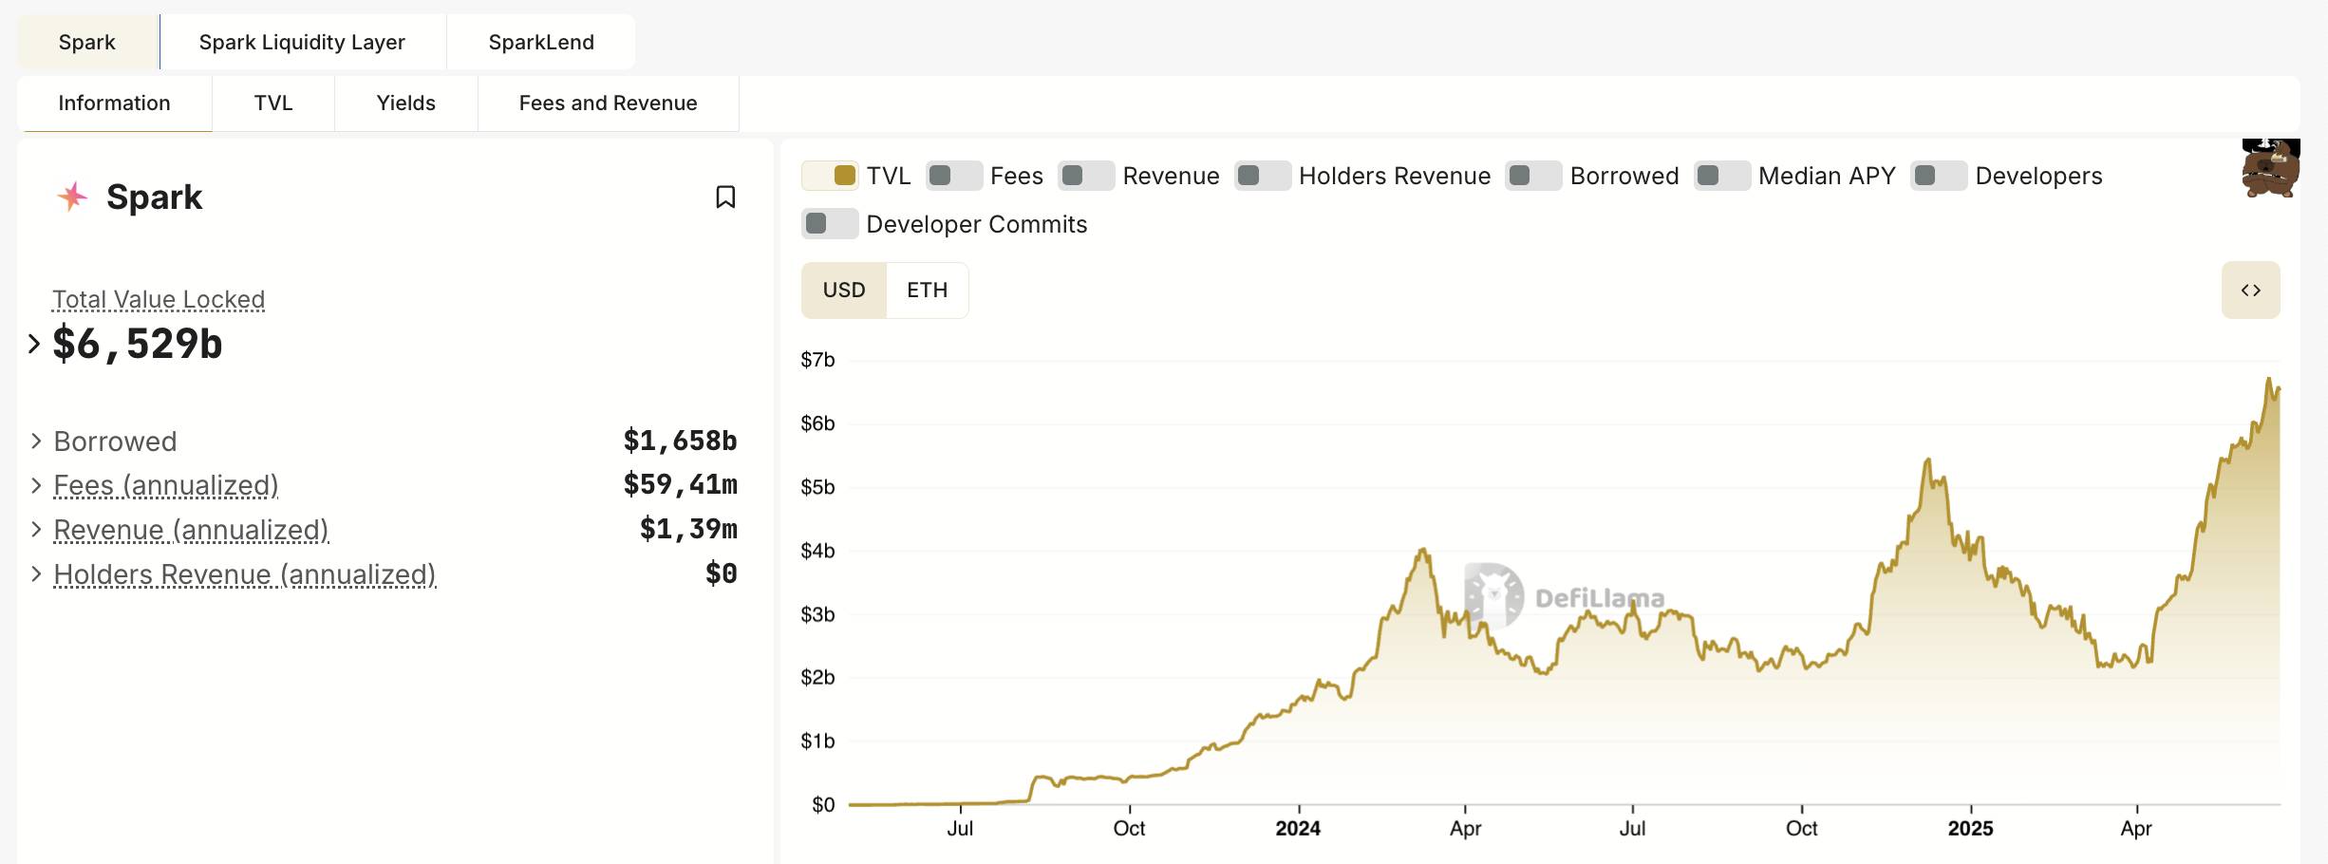The width and height of the screenshot is (2328, 864).
Task: Select the Spark protocol tab
Action: pos(87,42)
